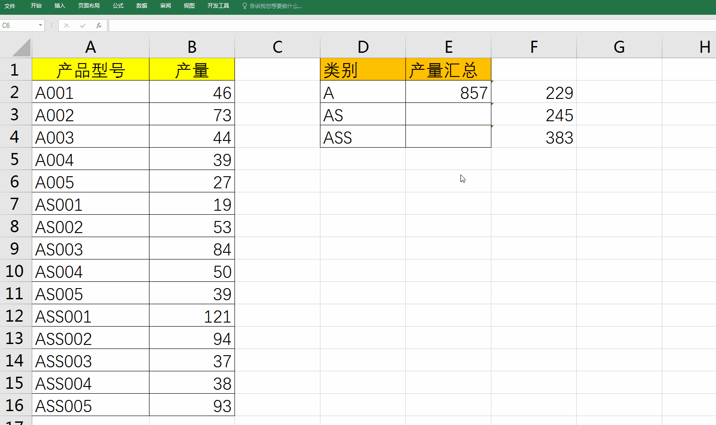Select the 公式 ribbon tab
The height and width of the screenshot is (425, 716).
[x=118, y=6]
